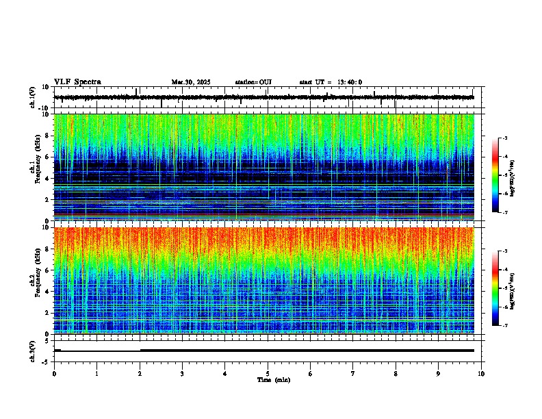The image size is (542, 419).
Task: Click inside the ch.1 spectrogram panel
Action: pos(264,167)
